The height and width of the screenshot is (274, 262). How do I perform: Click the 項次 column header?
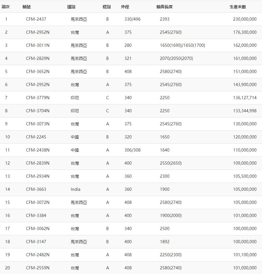pyautogui.click(x=6, y=7)
